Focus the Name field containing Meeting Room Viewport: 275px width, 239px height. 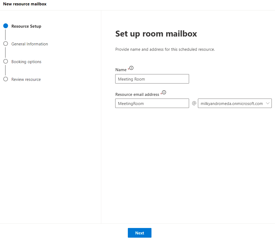(152, 79)
